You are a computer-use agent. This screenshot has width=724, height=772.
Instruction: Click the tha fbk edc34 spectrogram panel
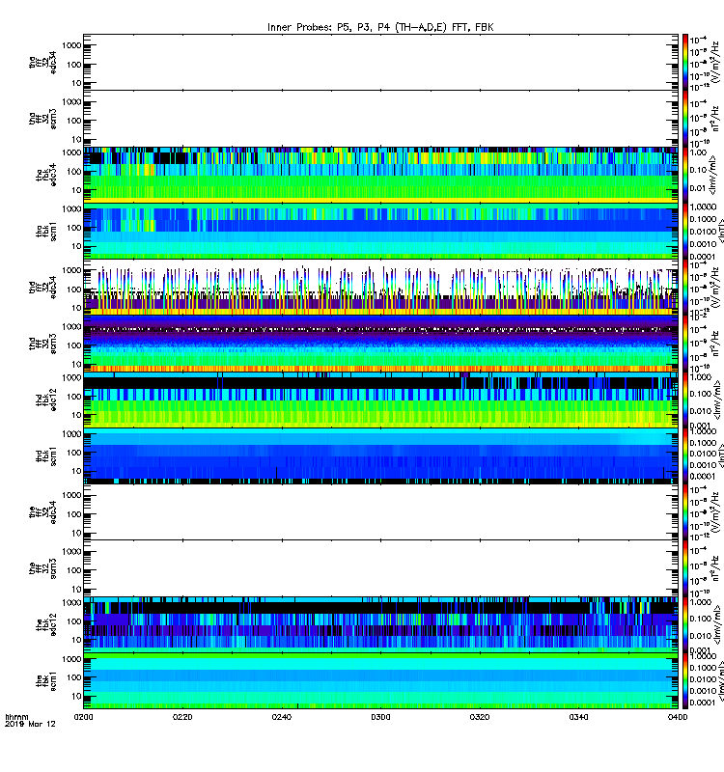380,175
